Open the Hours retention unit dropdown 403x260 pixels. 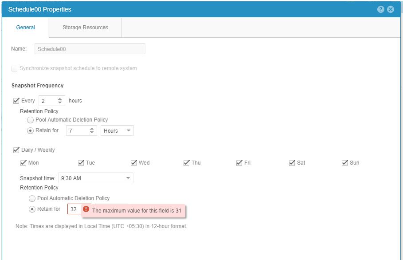point(117,130)
